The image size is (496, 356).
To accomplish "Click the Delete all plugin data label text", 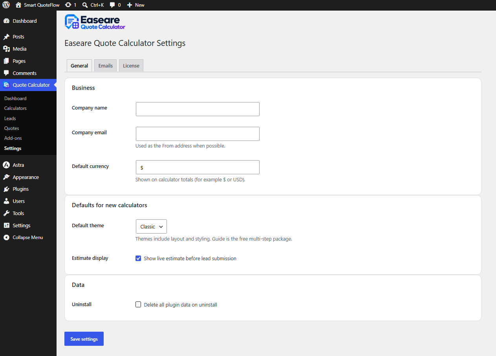I will click(180, 305).
